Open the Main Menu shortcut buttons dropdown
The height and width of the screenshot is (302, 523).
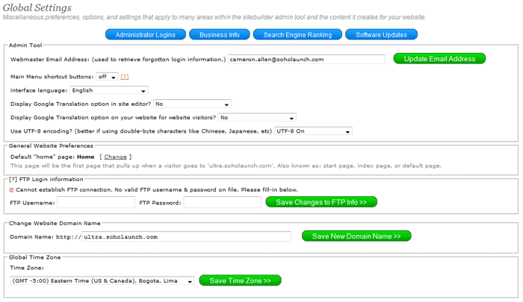(x=107, y=77)
